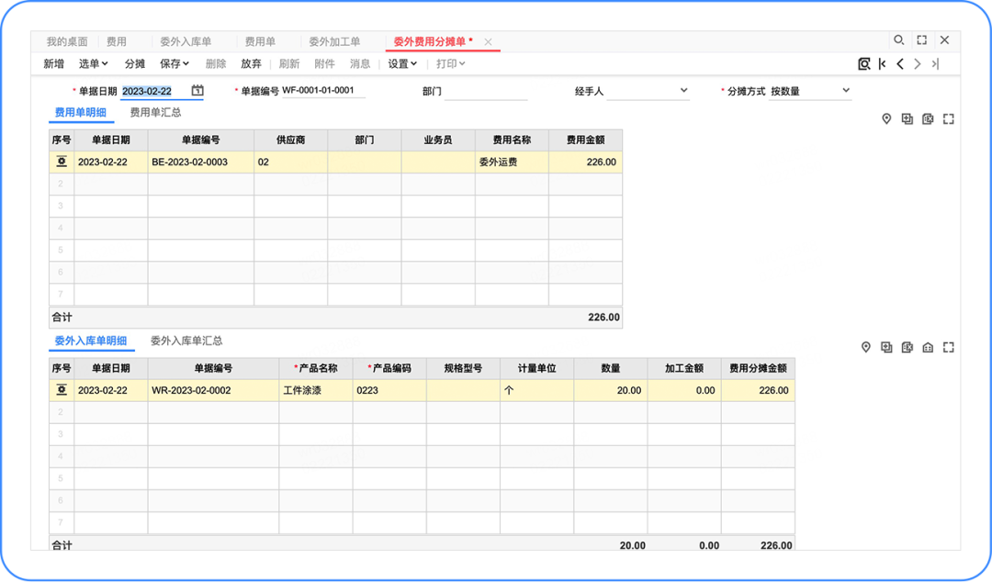Click the clear-rows icon above 费用单明细 grid
Image resolution: width=992 pixels, height=582 pixels.
[x=930, y=118]
